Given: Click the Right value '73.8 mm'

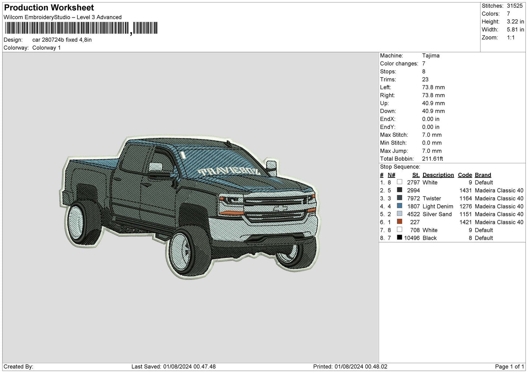Looking at the screenshot, I should 433,95.
